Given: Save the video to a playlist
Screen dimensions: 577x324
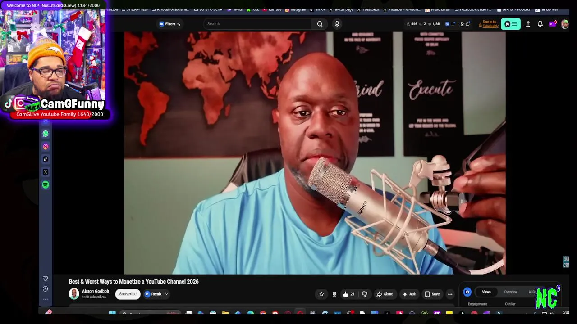Looking at the screenshot, I should tap(432, 294).
